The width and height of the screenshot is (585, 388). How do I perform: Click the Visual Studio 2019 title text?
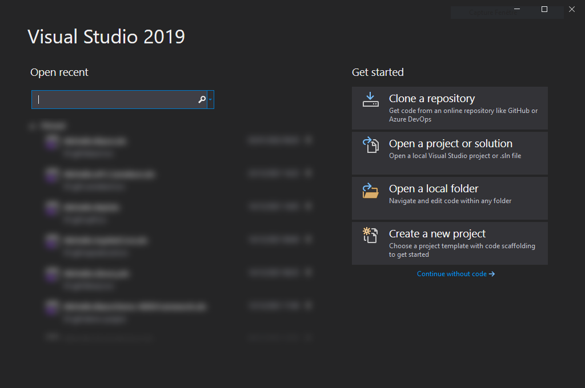coord(106,37)
